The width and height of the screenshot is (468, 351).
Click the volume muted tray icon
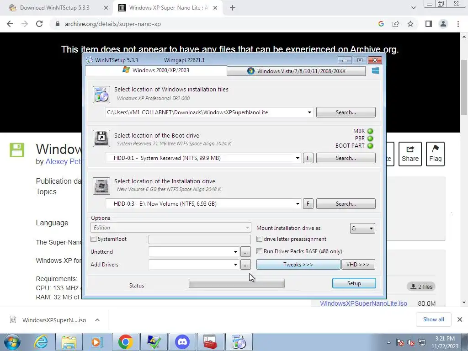pos(411,342)
